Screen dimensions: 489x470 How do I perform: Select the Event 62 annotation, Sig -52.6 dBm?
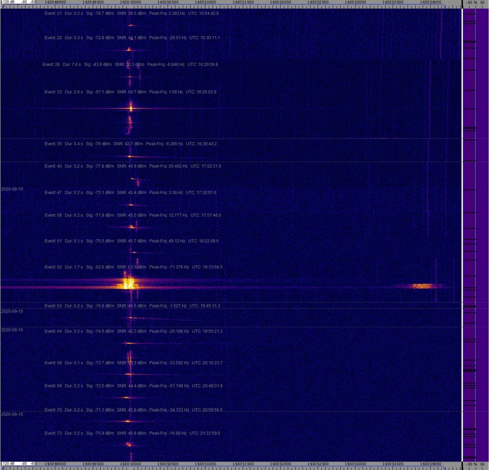pyautogui.click(x=134, y=267)
